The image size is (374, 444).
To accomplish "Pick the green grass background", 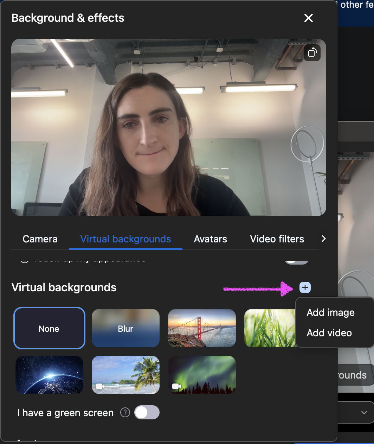I will click(269, 328).
